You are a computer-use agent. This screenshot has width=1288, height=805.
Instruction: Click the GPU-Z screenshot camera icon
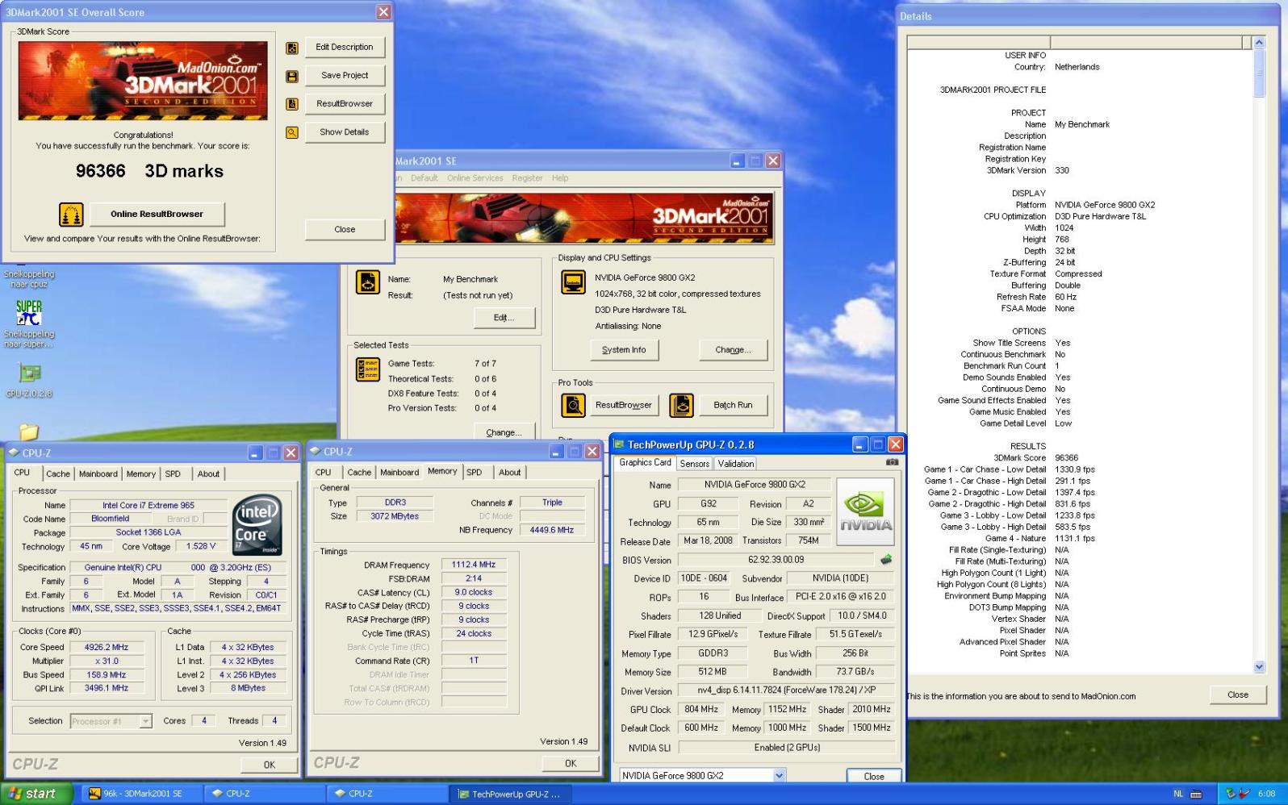(892, 463)
